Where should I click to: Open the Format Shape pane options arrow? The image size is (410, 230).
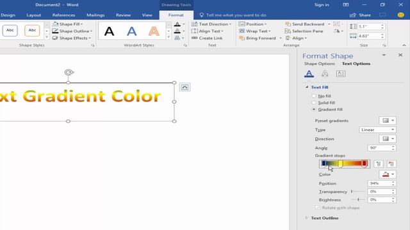click(384, 55)
